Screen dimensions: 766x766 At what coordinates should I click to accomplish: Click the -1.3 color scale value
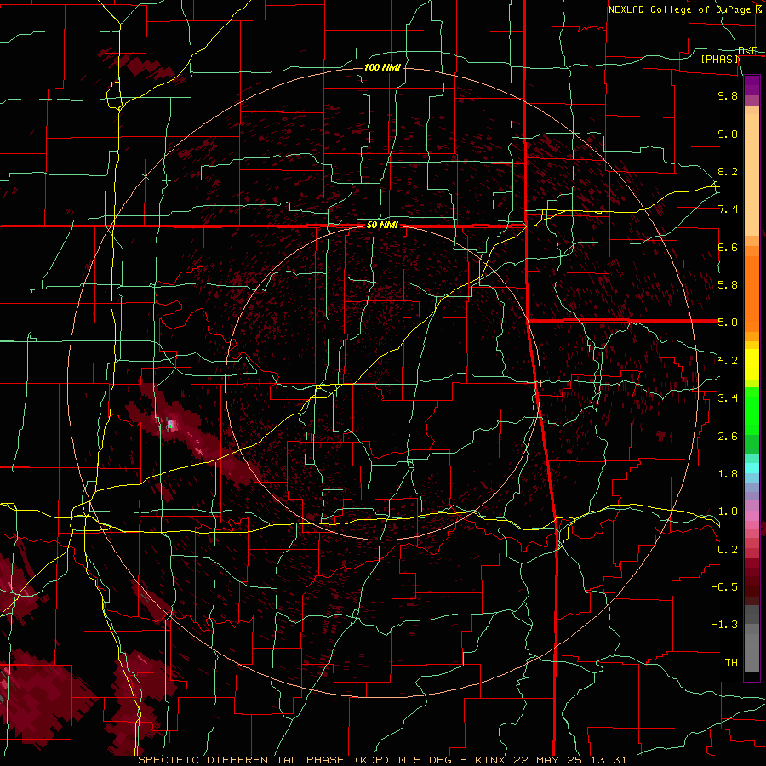pyautogui.click(x=724, y=625)
